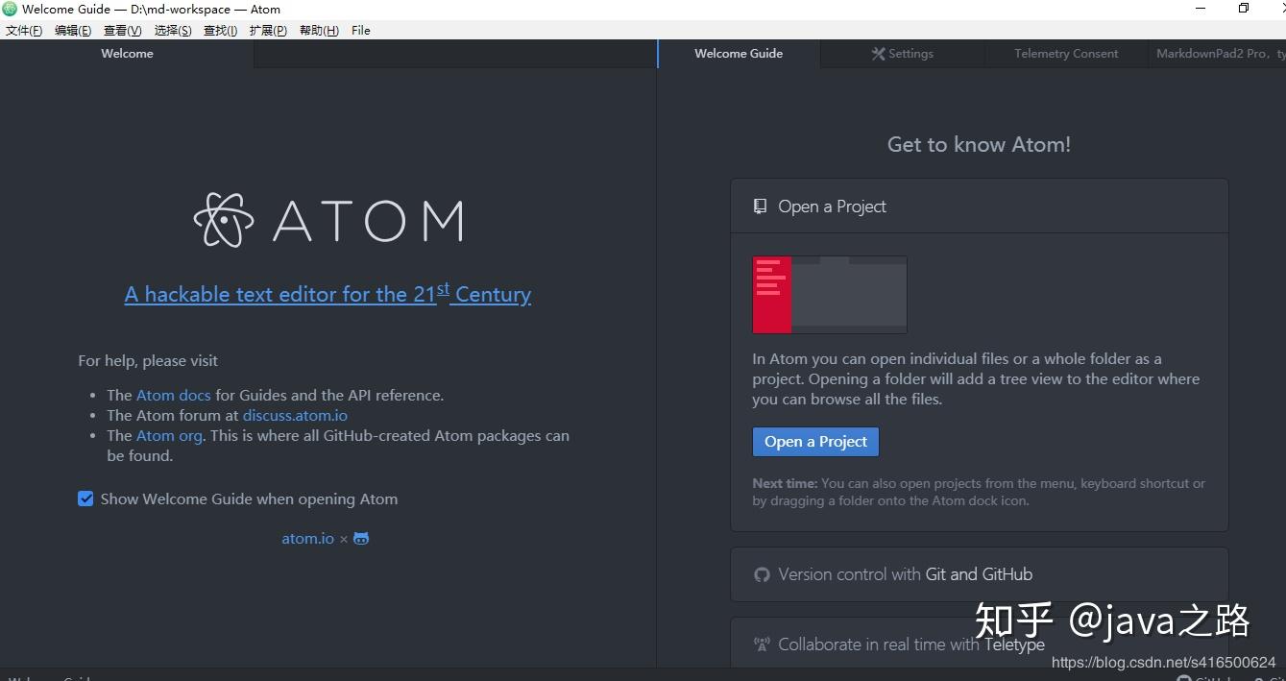The width and height of the screenshot is (1286, 681).
Task: Open the 文件(F) menu
Action: (x=24, y=31)
